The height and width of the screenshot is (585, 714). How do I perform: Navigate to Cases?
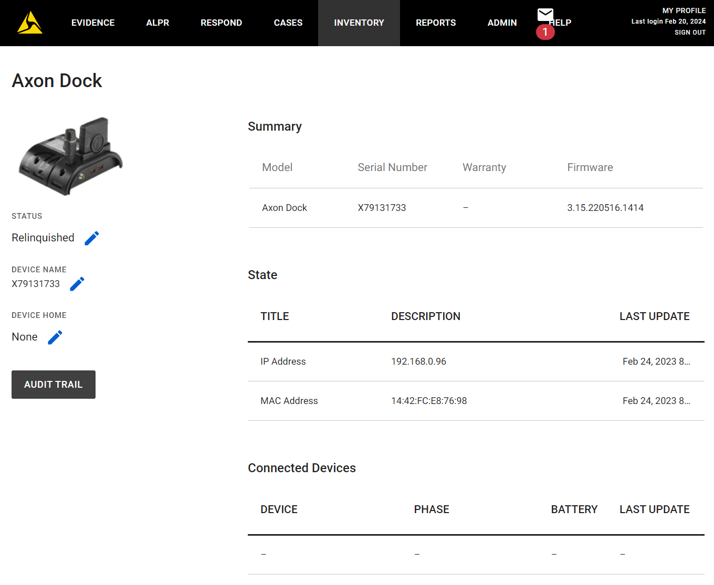point(288,23)
